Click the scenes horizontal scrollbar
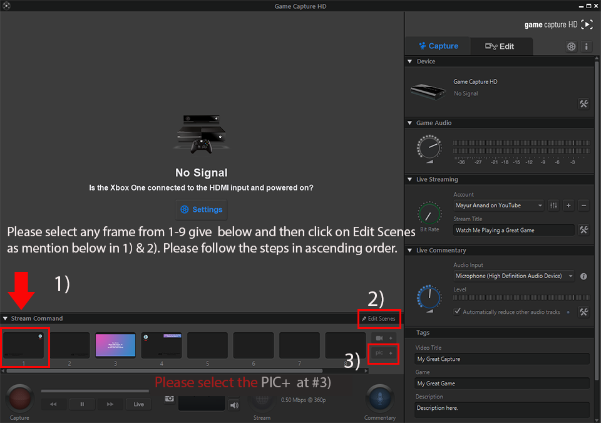This screenshot has width=601, height=423. pyautogui.click(x=165, y=371)
